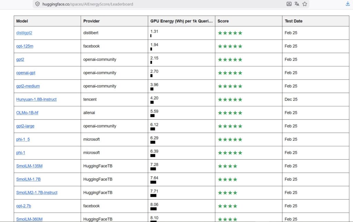Image resolution: width=353 pixels, height=222 pixels.
Task: Click the five-star score for distilgpt2
Action: [230, 33]
